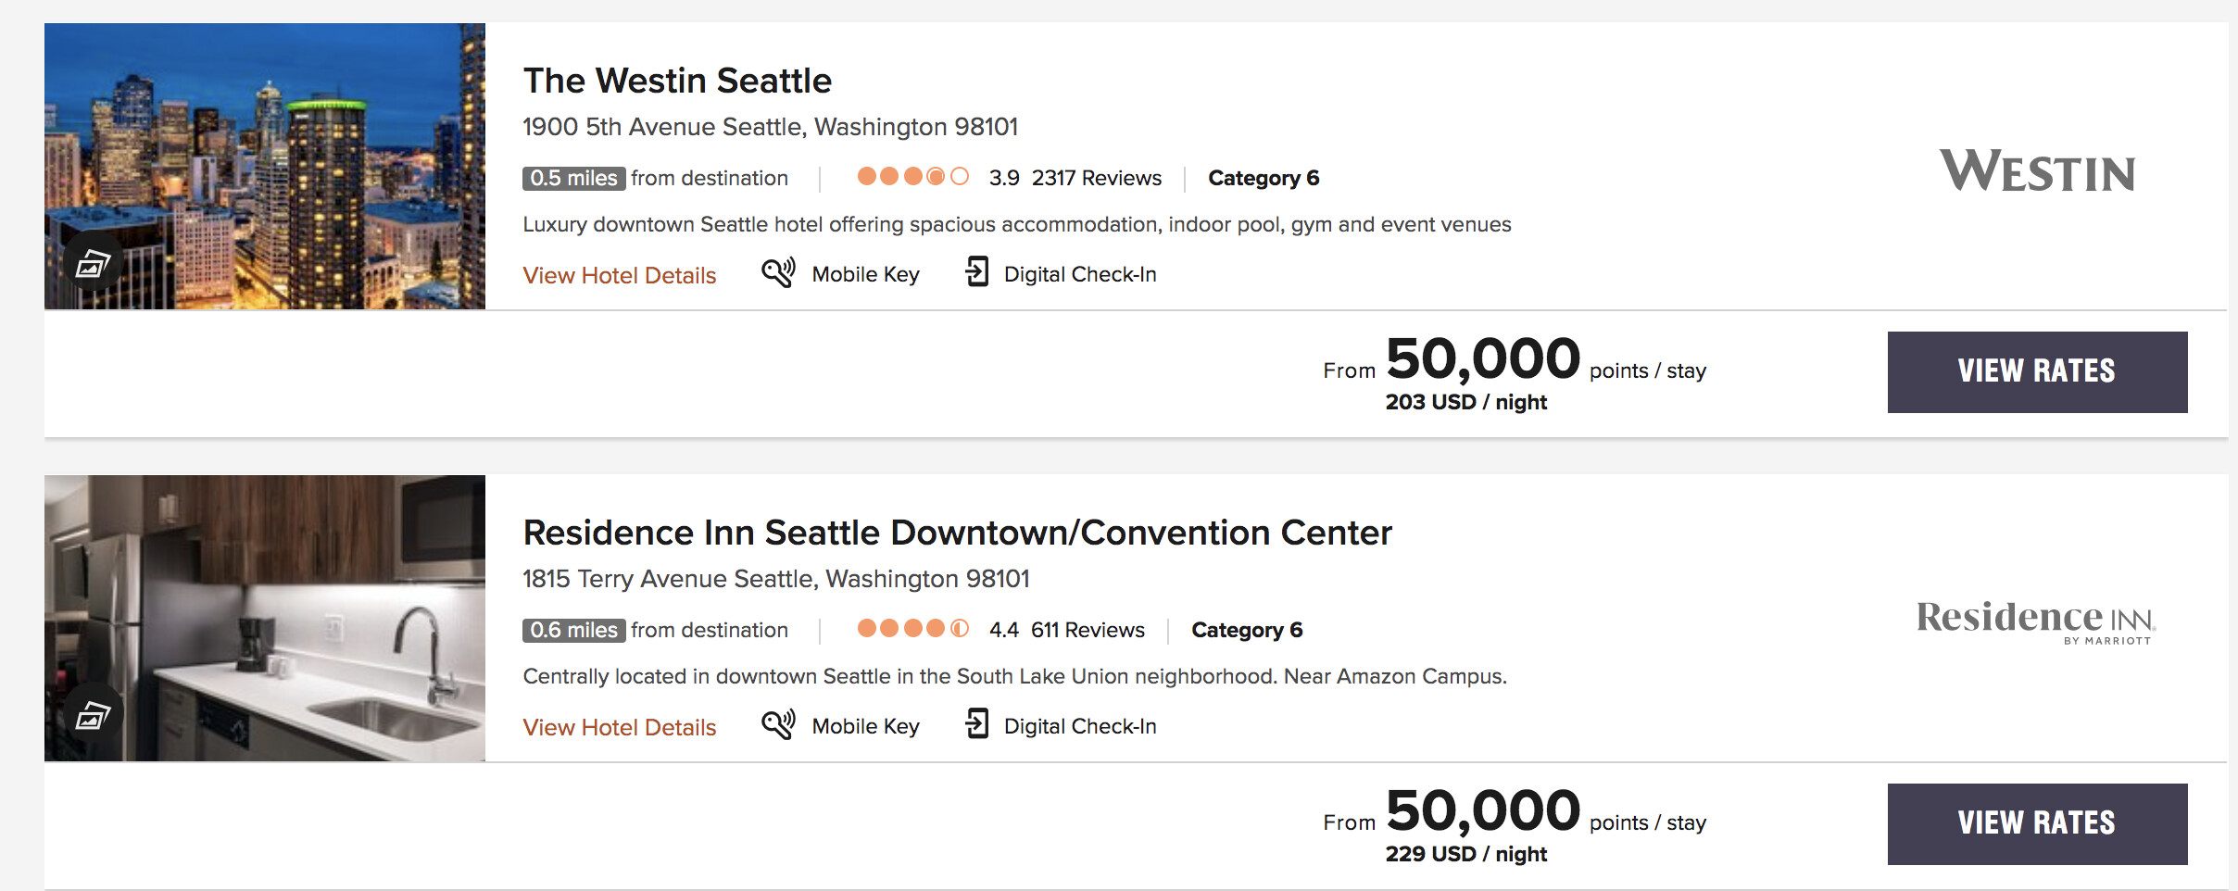
Task: Click the Residence Inn Digital Check-In icon
Action: coord(976,724)
